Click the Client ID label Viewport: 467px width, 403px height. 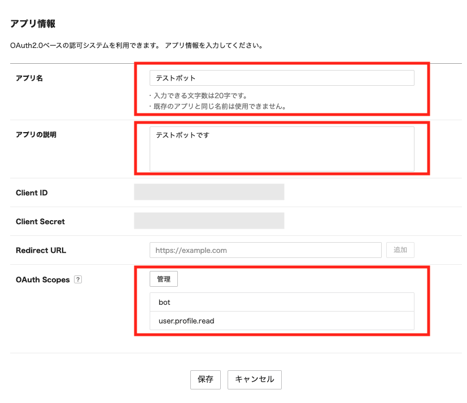point(32,193)
